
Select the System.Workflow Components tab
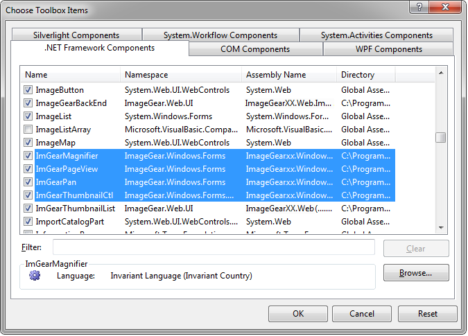220,35
